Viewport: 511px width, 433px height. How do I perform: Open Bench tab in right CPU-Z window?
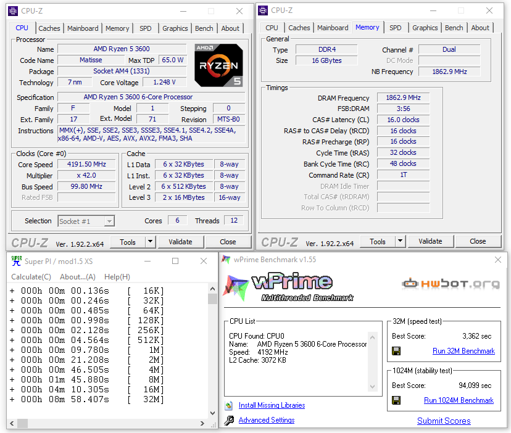click(x=454, y=28)
